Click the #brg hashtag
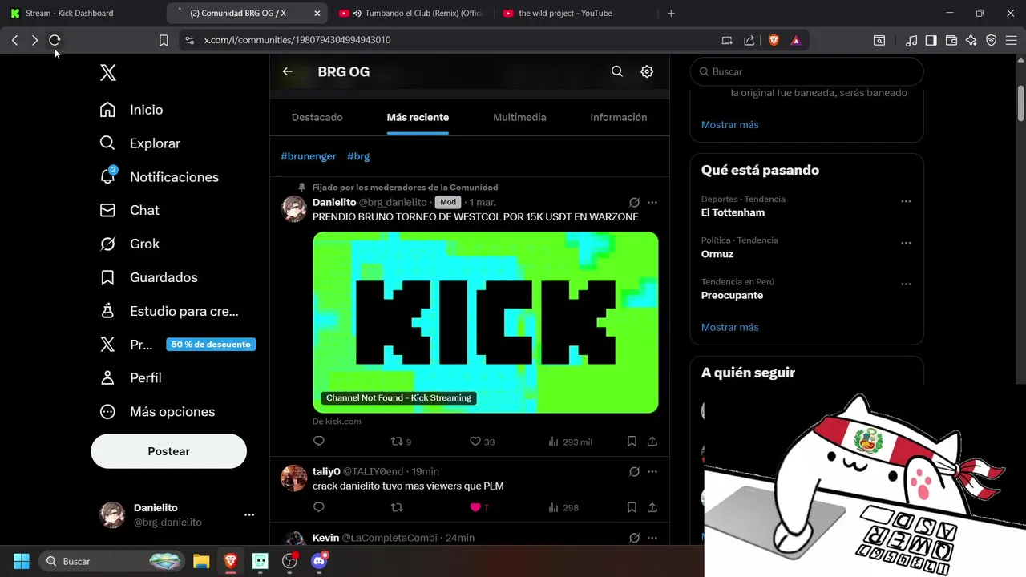 pos(358,156)
